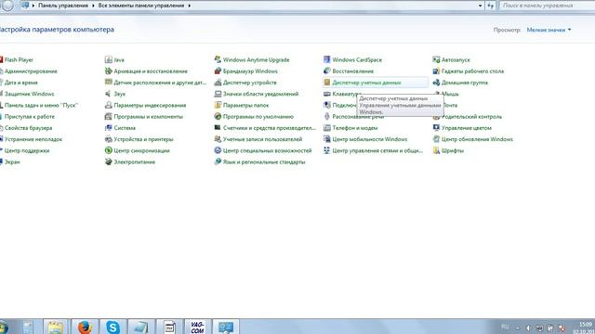595x334 pixels.
Task: Open Центр синхронизации
Action: coord(138,150)
